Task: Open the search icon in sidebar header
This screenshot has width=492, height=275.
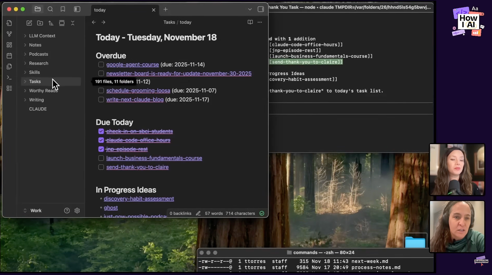Action: pyautogui.click(x=50, y=9)
